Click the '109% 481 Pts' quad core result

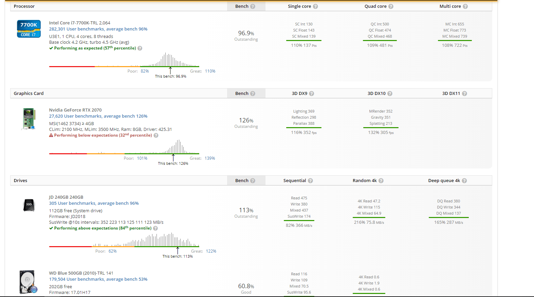(x=380, y=45)
